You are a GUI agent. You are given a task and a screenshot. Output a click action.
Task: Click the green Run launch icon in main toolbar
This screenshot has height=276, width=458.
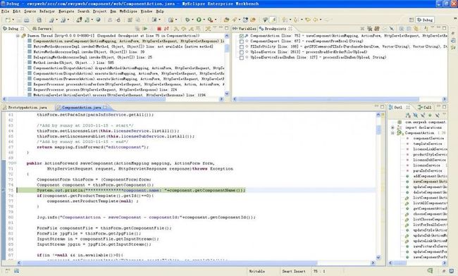click(199, 20)
